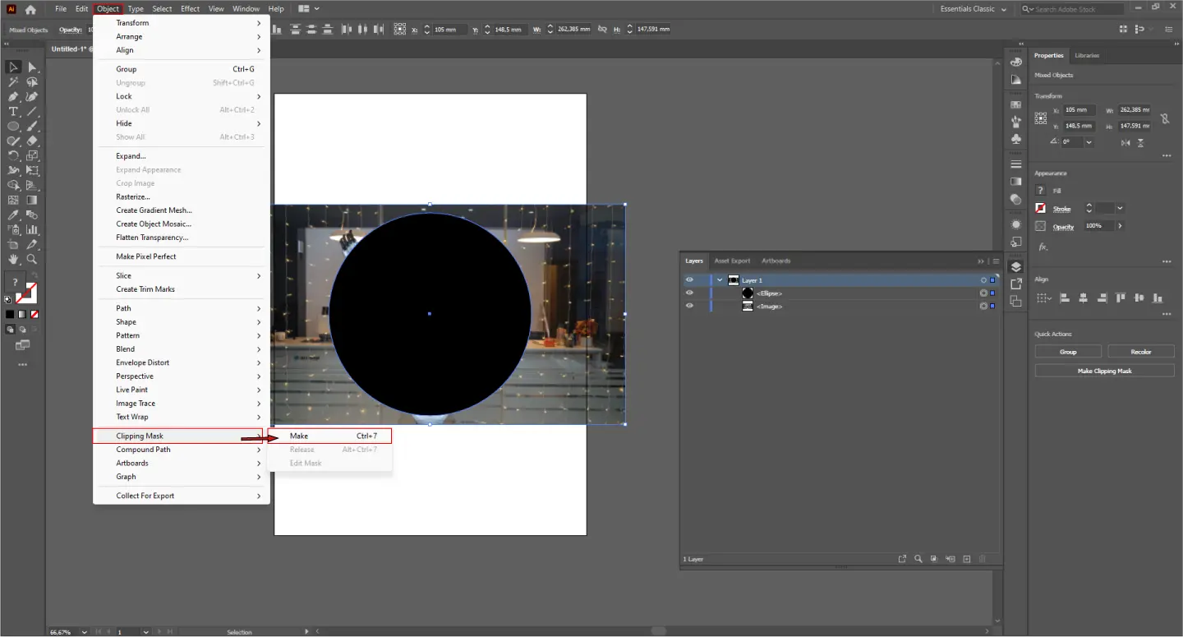Viewport: 1183px width, 637px height.
Task: Click the Horizontal Align Left icon
Action: [1064, 298]
